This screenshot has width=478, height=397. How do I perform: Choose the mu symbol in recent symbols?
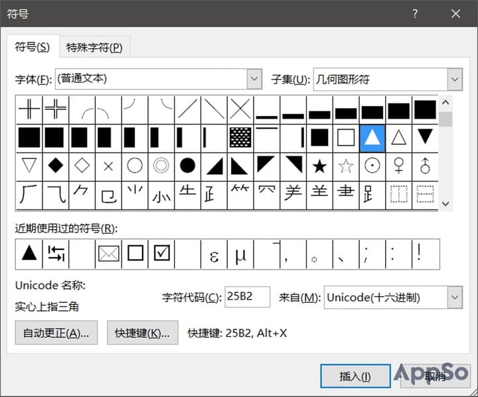click(x=240, y=255)
